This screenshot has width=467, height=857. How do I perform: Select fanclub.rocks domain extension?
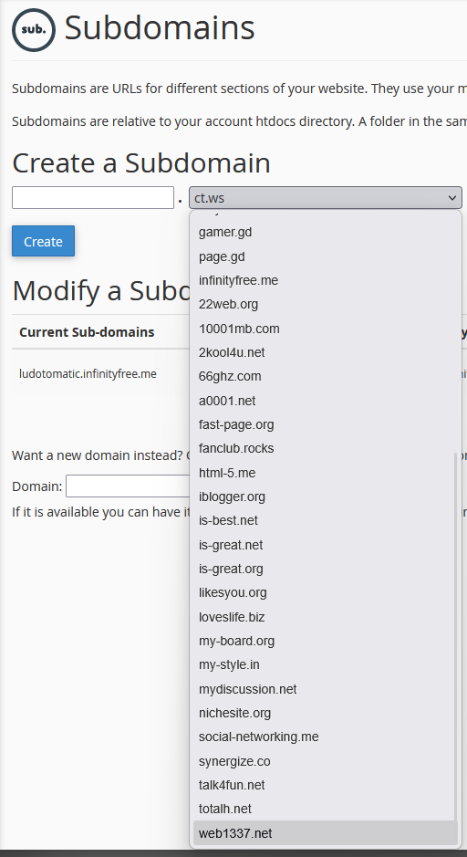(325, 449)
